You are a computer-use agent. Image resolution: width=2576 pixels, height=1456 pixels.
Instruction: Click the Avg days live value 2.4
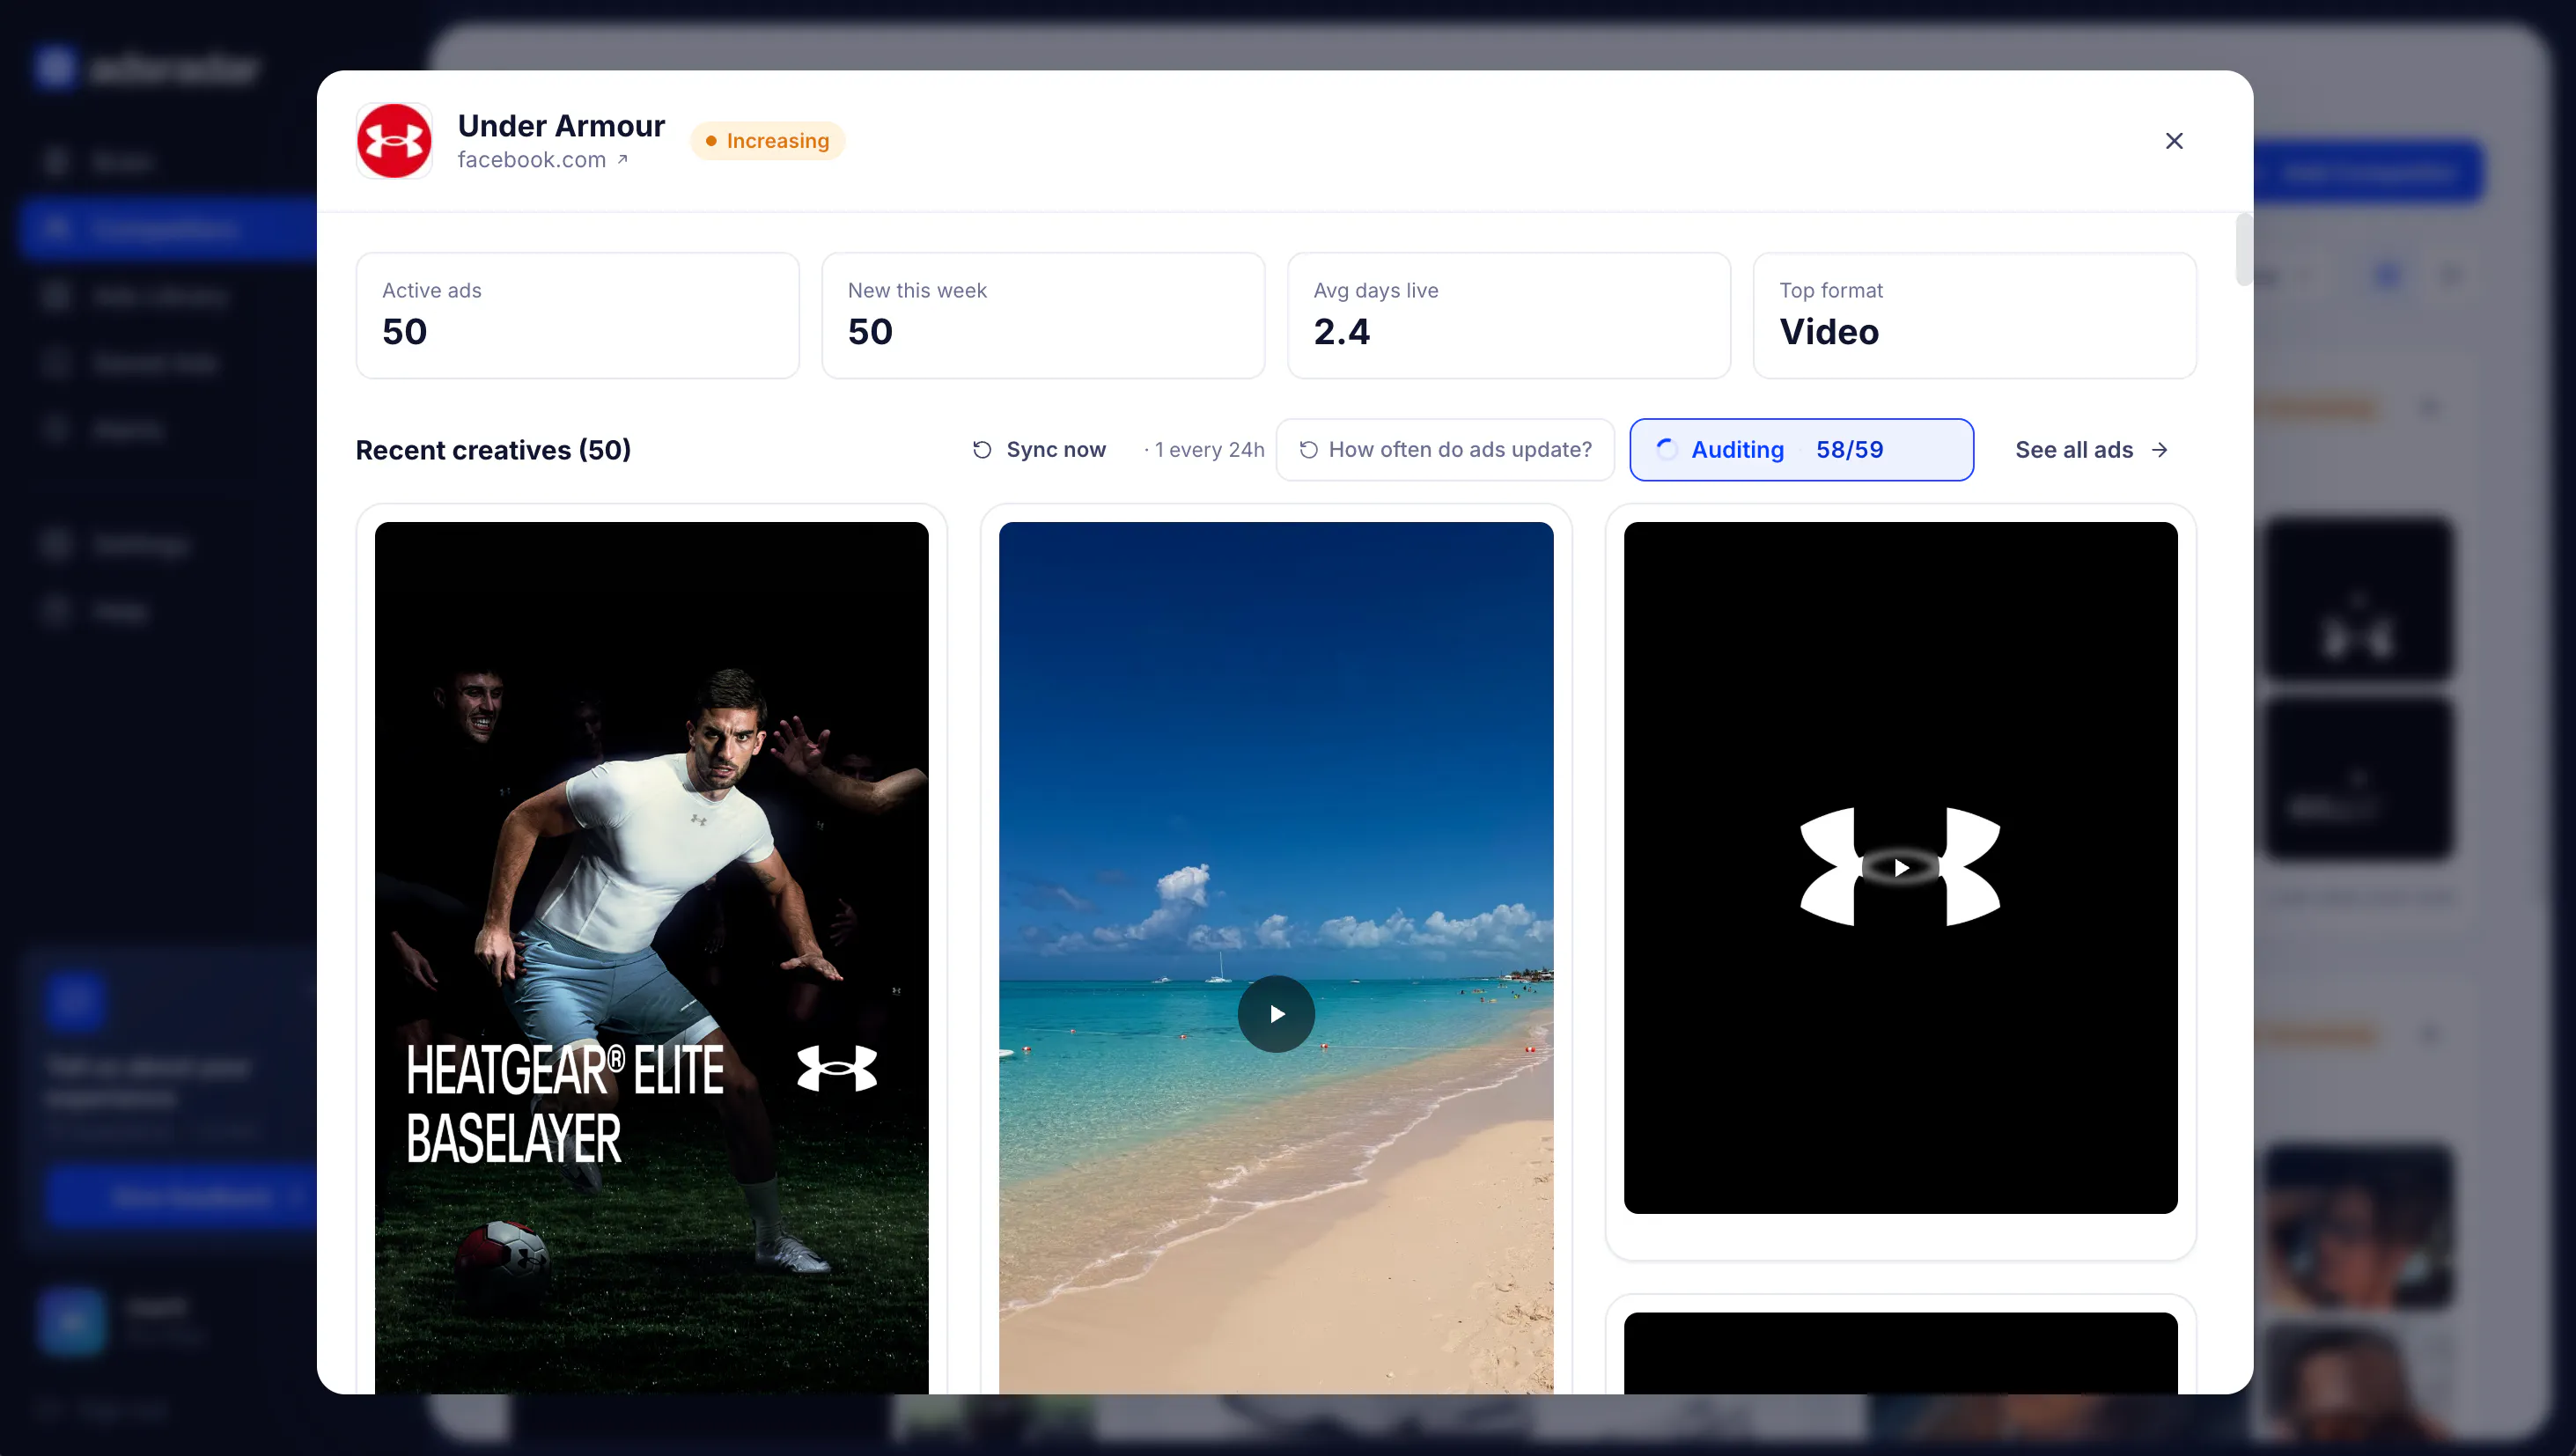(1341, 332)
